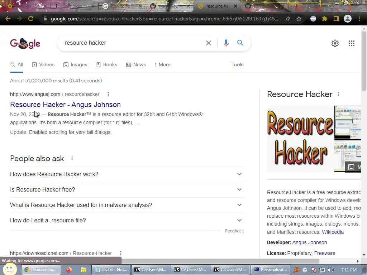This screenshot has width=367, height=275.
Task: Open Google quick settings gear
Action: (335, 43)
